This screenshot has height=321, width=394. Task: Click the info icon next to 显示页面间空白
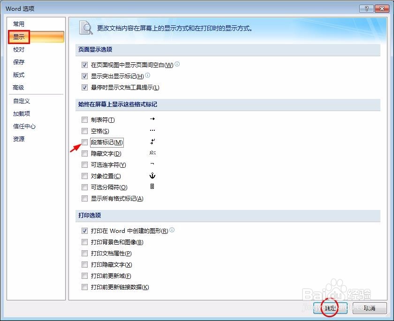[x=177, y=64]
